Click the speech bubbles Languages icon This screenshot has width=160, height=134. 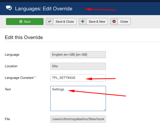click(x=9, y=9)
